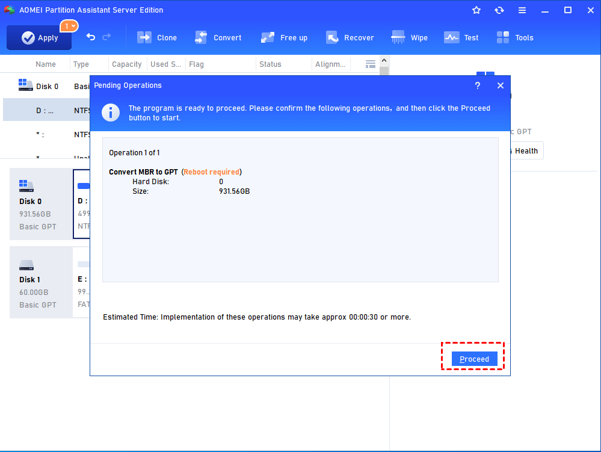Click the 'Reboot required' notice

pos(212,172)
